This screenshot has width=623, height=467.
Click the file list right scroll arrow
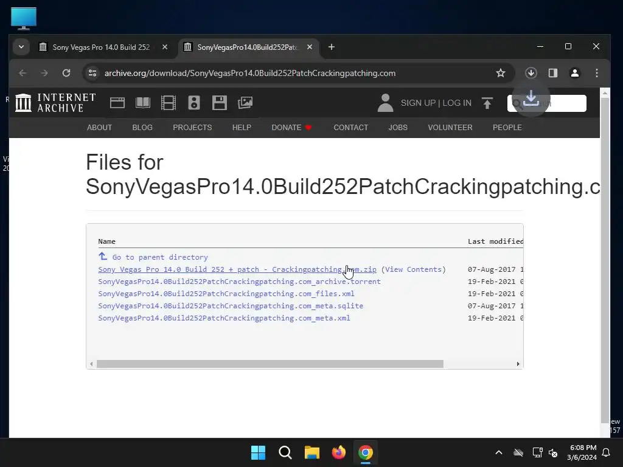click(x=518, y=364)
